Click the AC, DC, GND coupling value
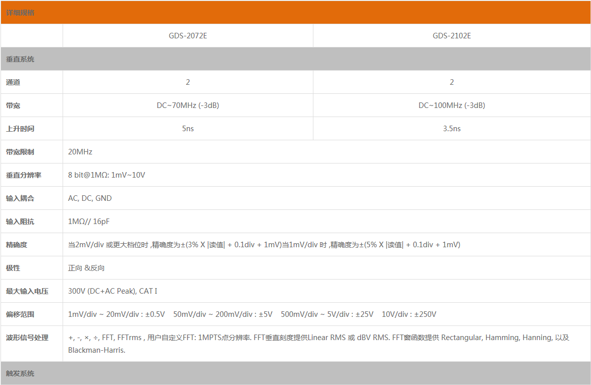The height and width of the screenshot is (385, 591). click(90, 198)
